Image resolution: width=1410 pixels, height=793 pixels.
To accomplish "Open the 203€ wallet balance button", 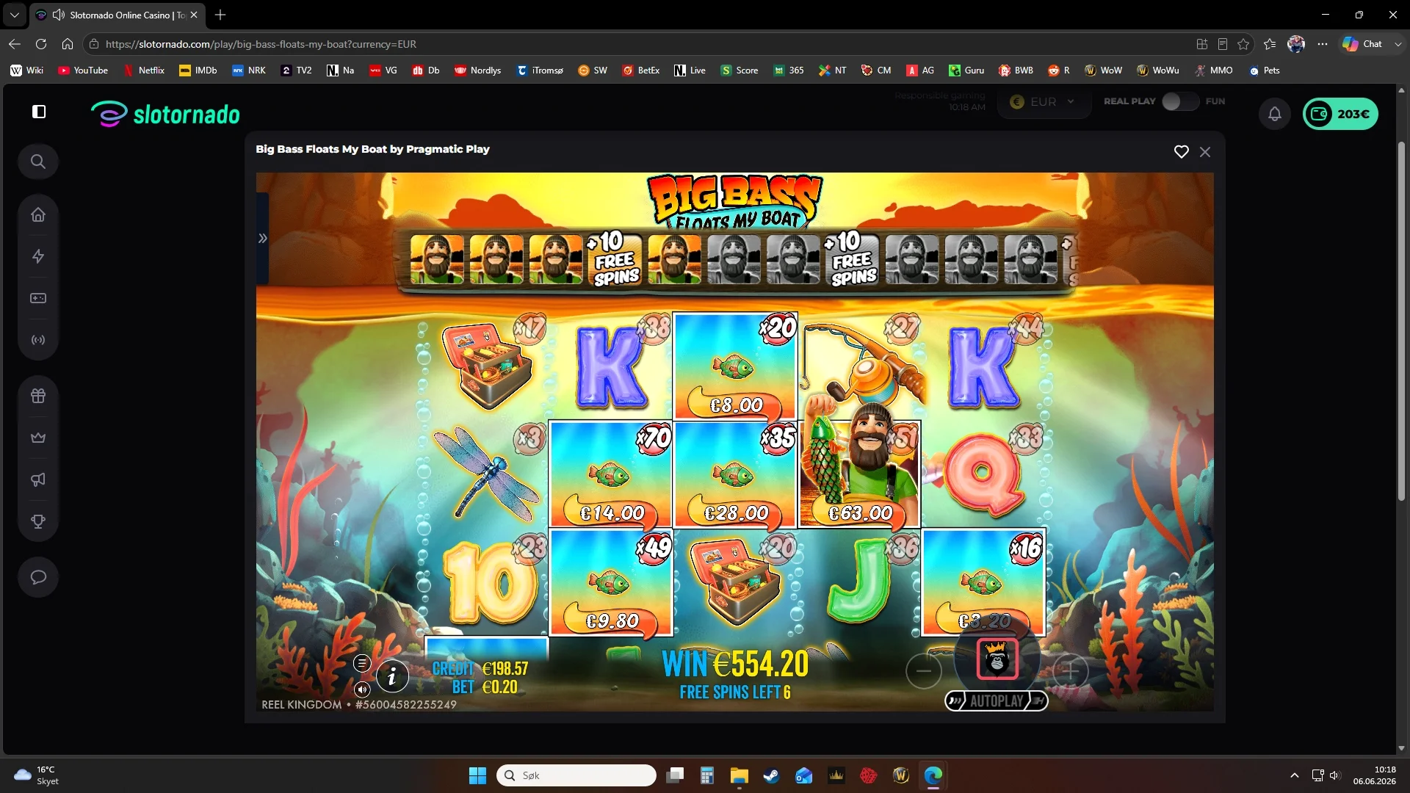I will [x=1340, y=114].
